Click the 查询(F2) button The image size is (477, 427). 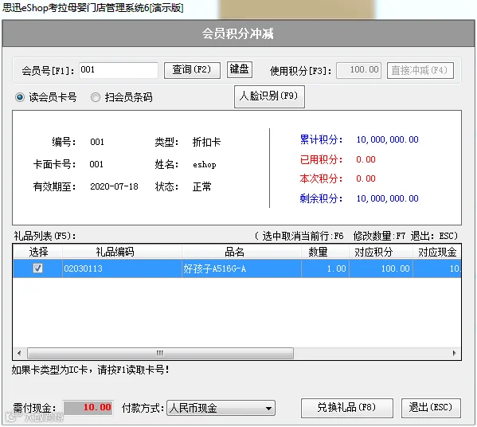click(192, 70)
